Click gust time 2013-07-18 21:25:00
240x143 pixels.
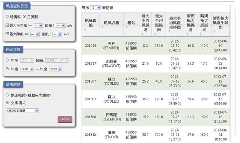click(x=221, y=117)
